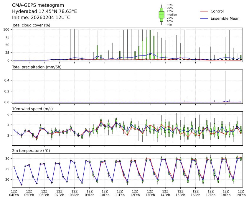Click the CMA-GEPS meteogram title
249x200 pixels.
(x=33, y=5)
